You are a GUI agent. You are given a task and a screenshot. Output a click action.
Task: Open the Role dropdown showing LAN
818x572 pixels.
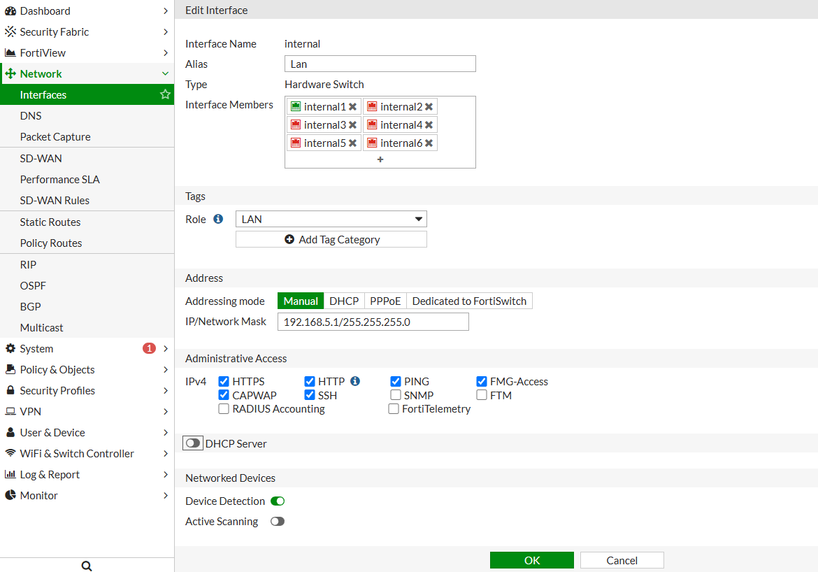(x=331, y=219)
